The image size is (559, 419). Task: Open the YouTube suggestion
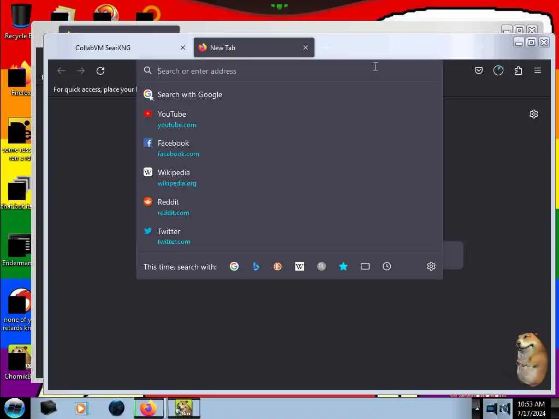click(289, 119)
